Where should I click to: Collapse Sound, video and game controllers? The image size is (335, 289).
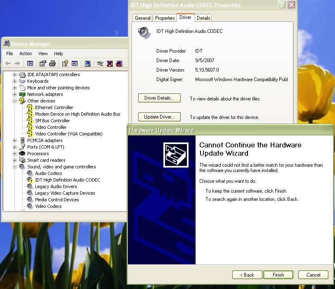(x=14, y=167)
